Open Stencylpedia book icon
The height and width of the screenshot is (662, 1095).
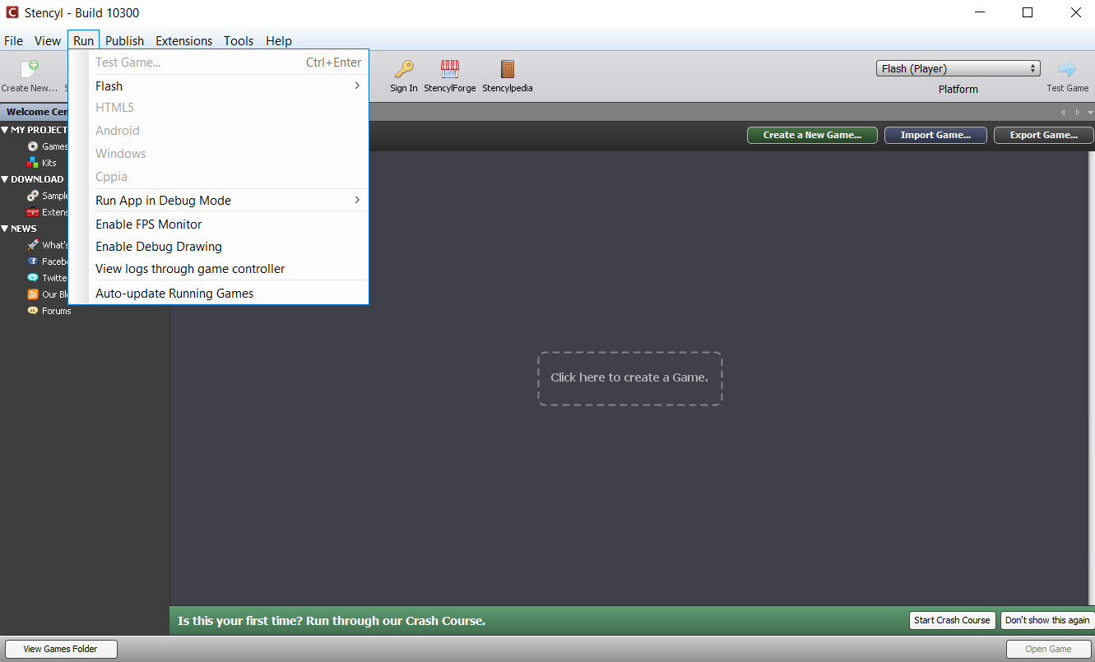[508, 69]
